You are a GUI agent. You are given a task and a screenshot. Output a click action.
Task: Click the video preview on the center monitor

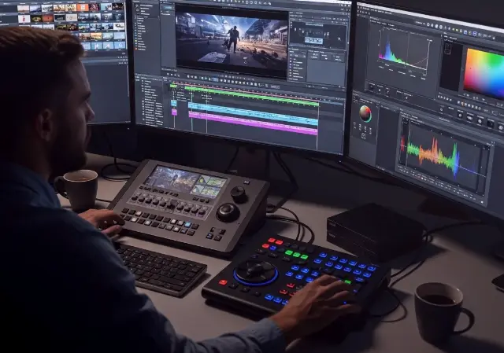[232, 40]
